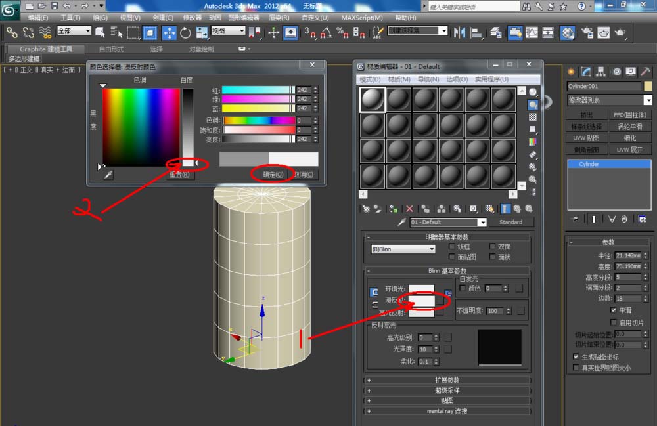This screenshot has height=426, width=657.
Task: Select the Select and Link tool
Action: coord(12,32)
